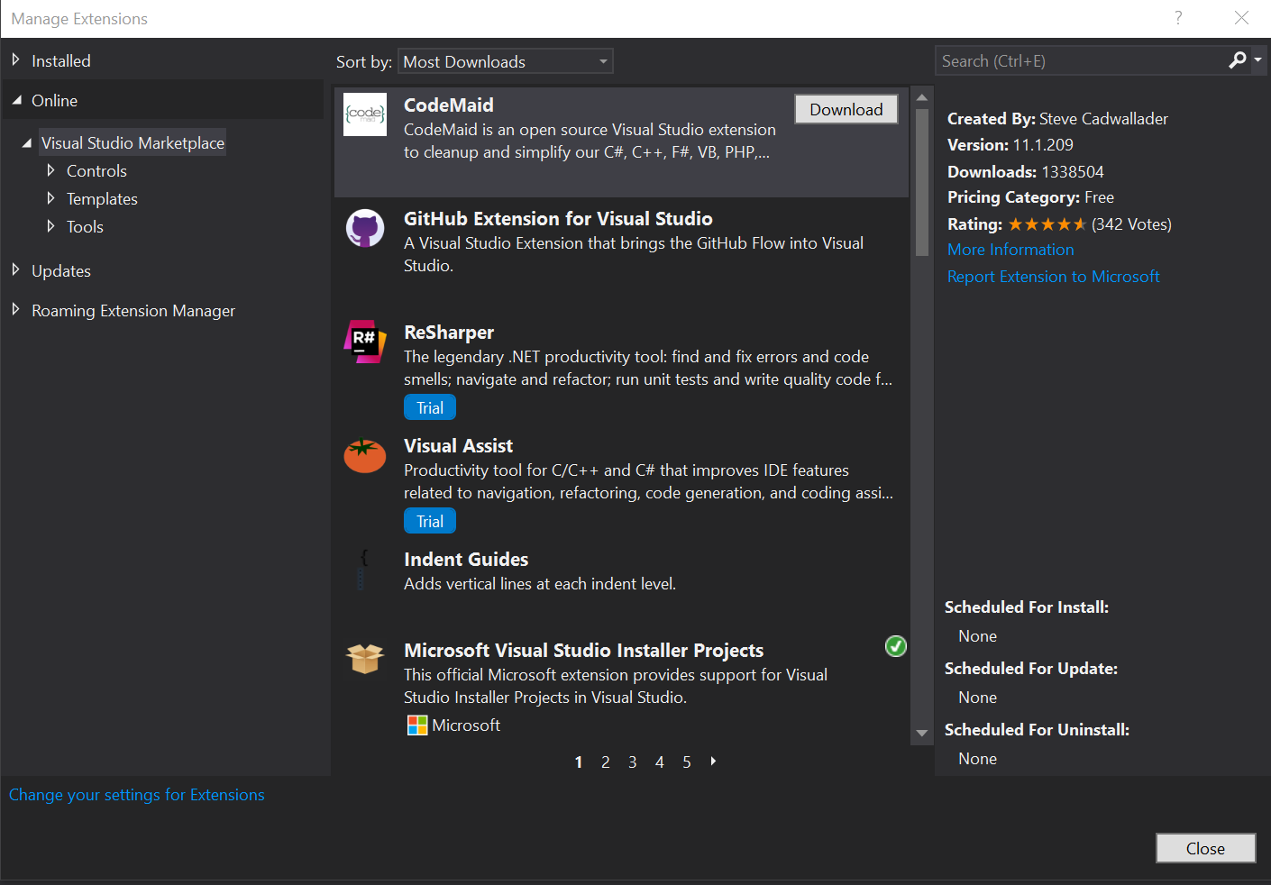The width and height of the screenshot is (1271, 885).
Task: Click the extension list scrollbar thumb
Action: pos(922,182)
